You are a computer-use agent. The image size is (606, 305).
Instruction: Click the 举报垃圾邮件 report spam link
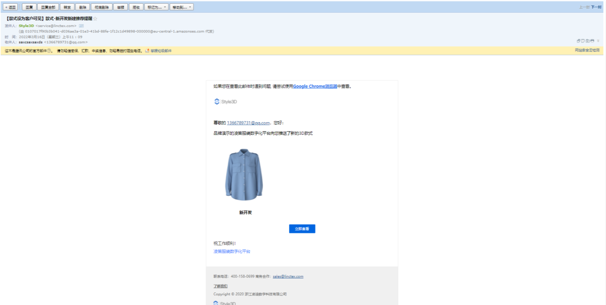click(x=160, y=51)
